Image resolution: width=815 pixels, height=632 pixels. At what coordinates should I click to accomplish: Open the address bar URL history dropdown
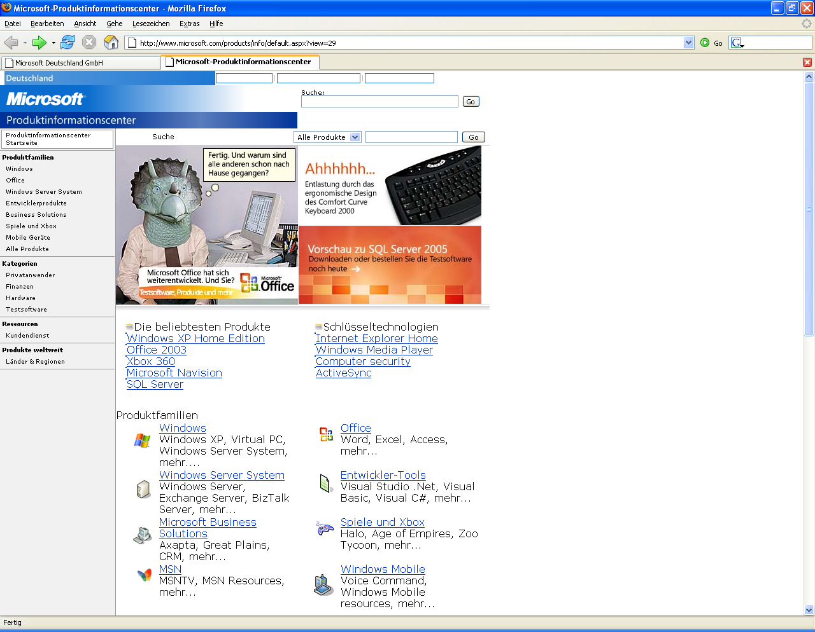pos(688,43)
